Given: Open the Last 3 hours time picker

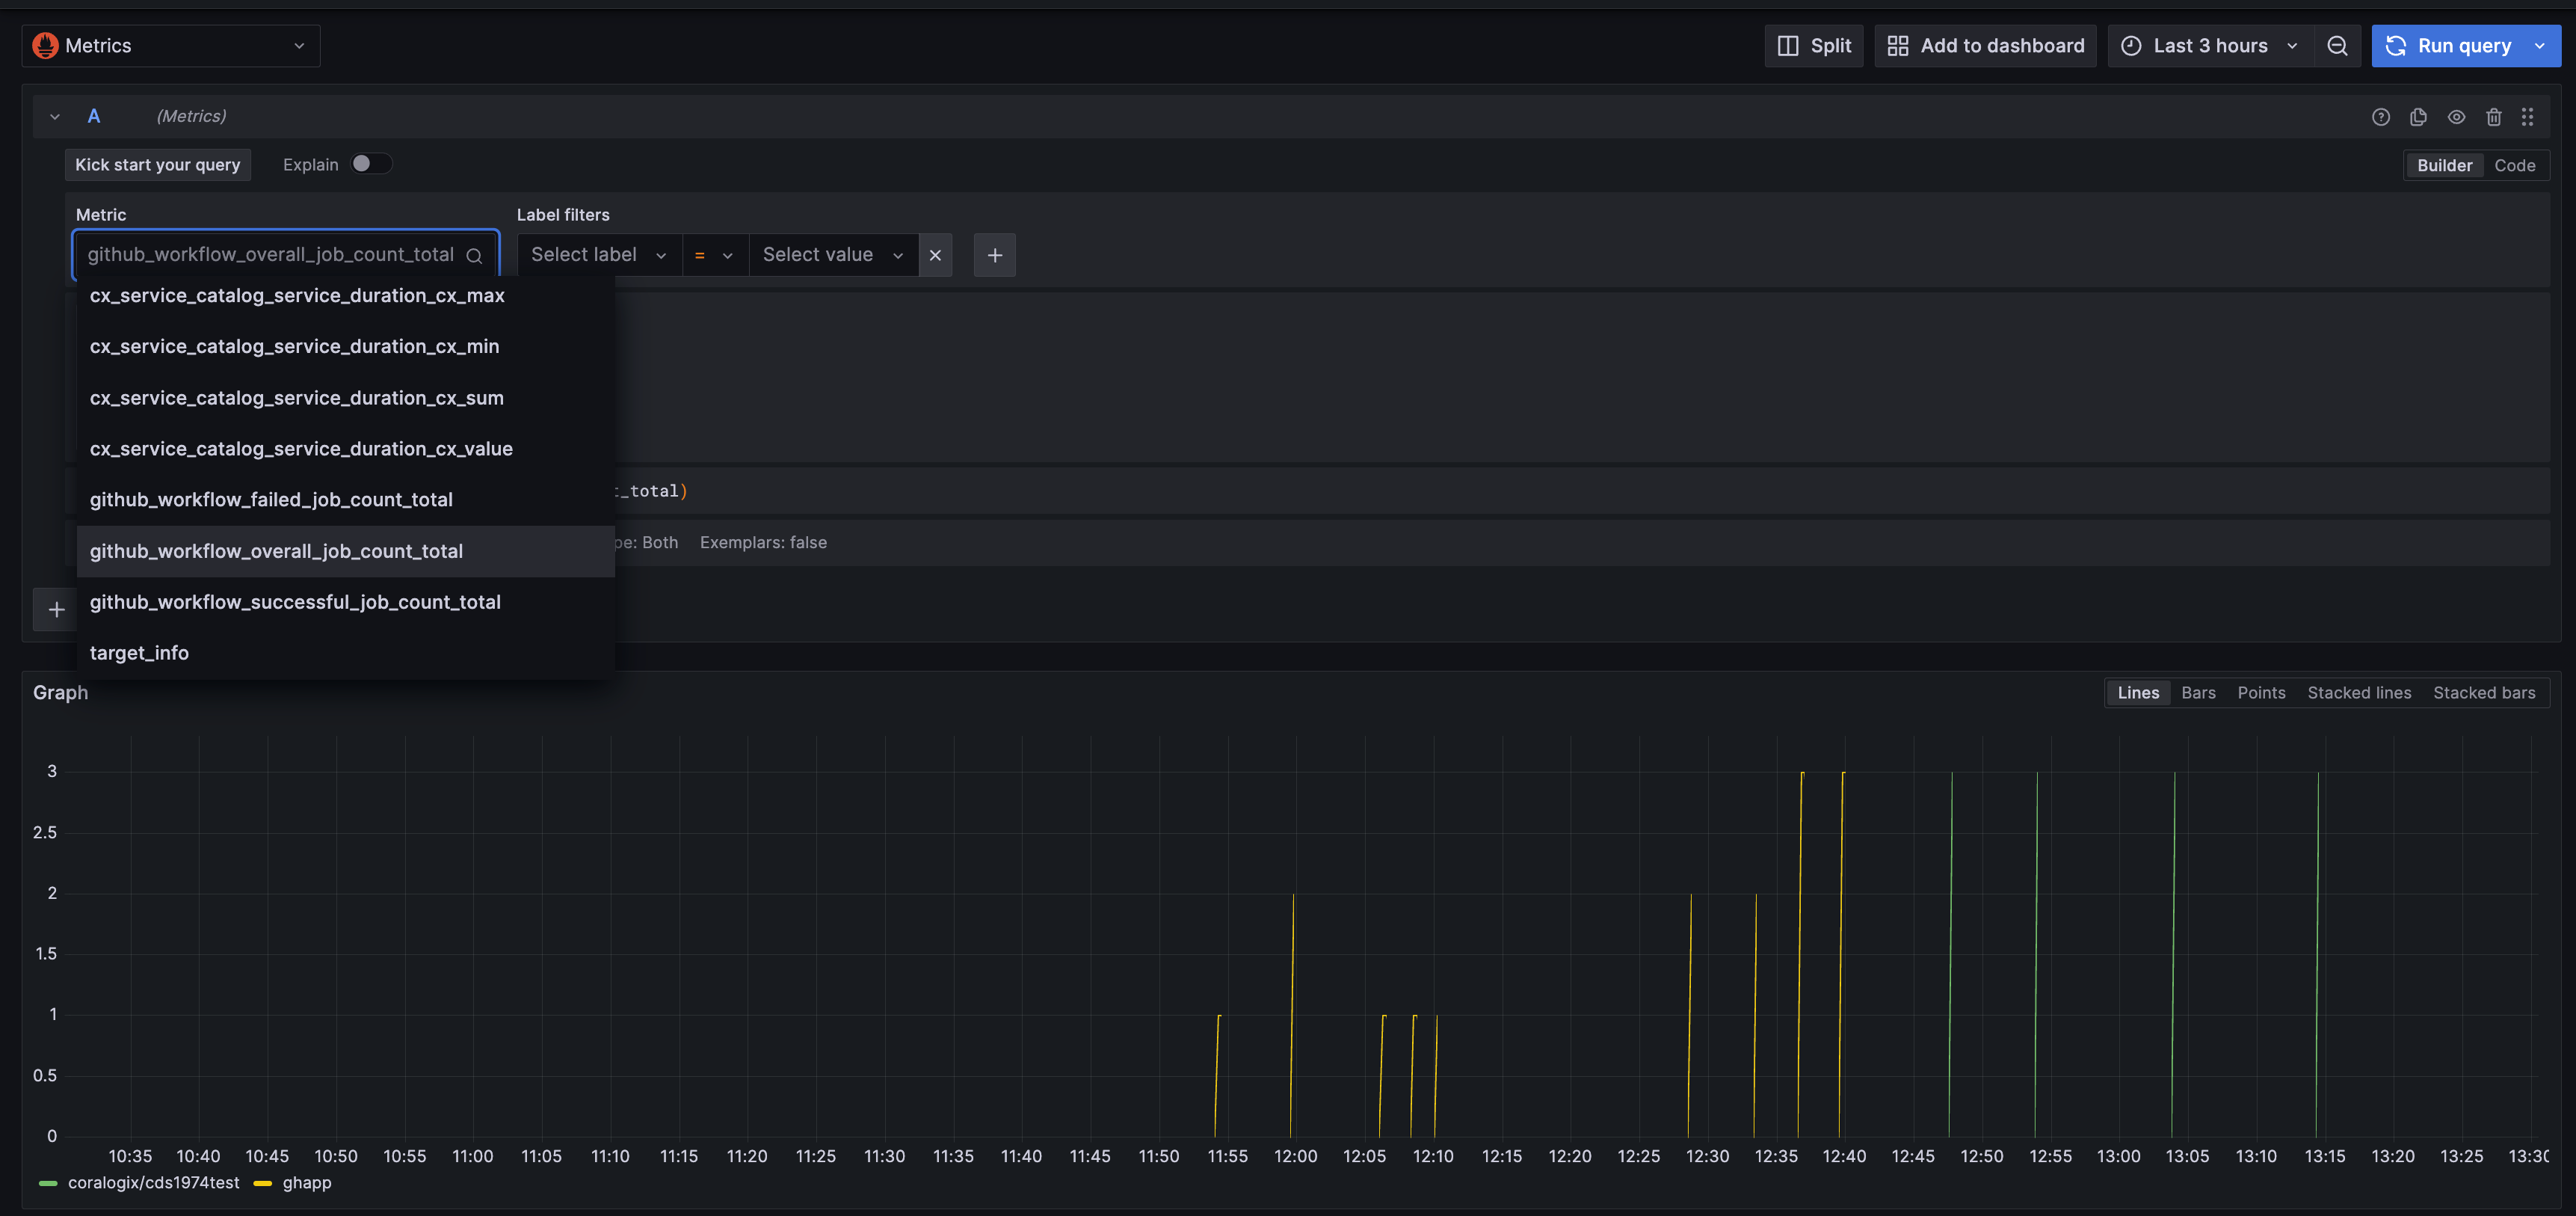Looking at the screenshot, I should pyautogui.click(x=2210, y=46).
